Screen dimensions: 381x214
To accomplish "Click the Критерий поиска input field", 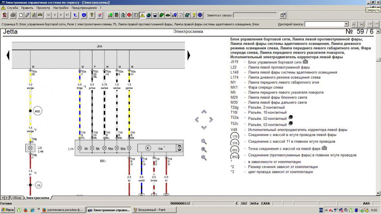I will coord(324,24).
